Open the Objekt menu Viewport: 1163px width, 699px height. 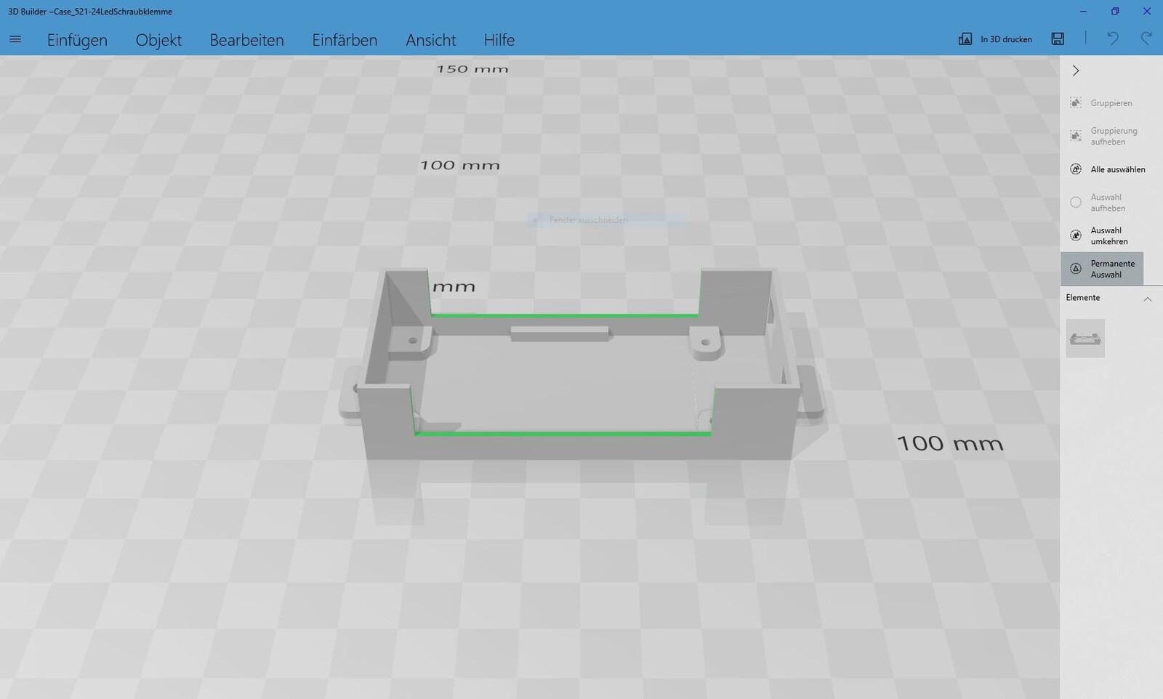[x=158, y=40]
